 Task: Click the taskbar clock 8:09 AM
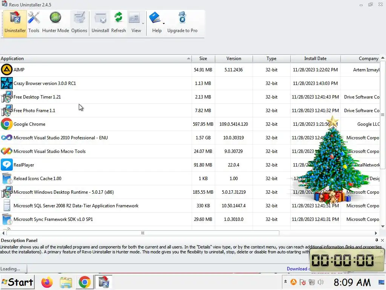tap(352, 282)
